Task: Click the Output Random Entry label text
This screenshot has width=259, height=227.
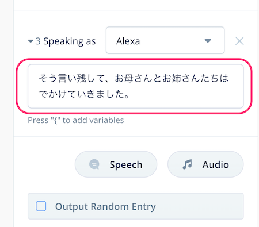Action: (x=105, y=206)
